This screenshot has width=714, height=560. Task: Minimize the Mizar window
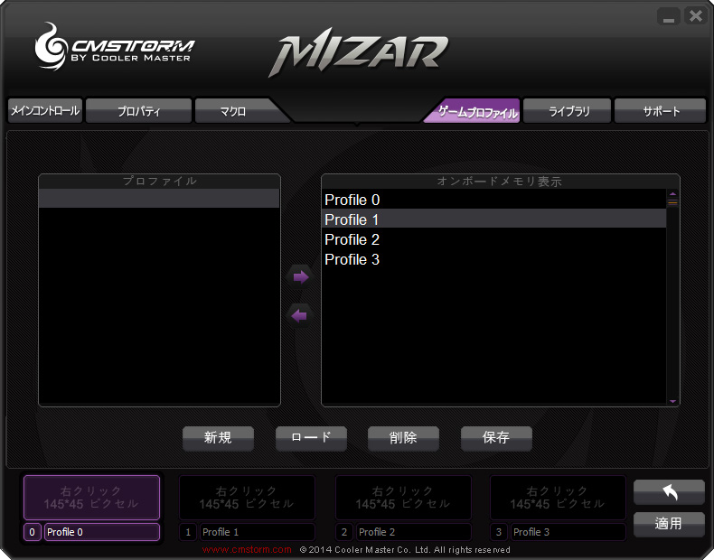[x=669, y=17]
